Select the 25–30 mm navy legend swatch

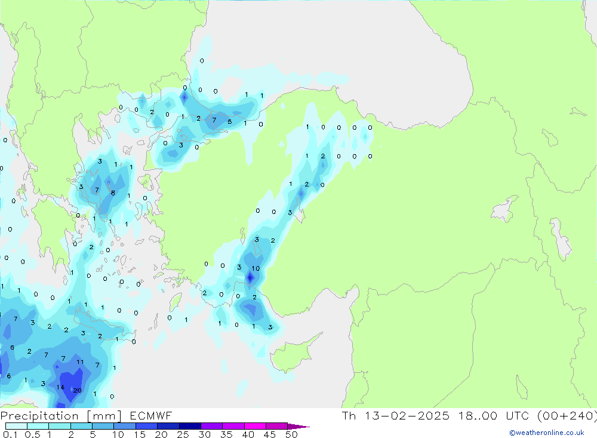coord(190,426)
